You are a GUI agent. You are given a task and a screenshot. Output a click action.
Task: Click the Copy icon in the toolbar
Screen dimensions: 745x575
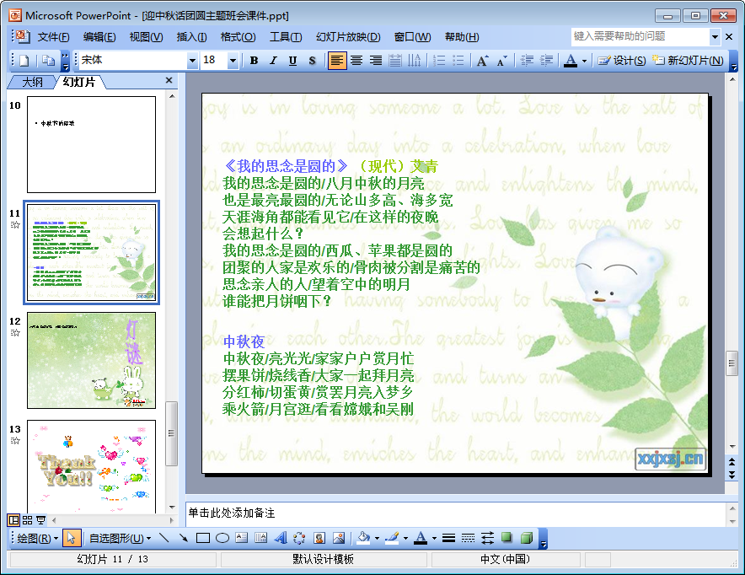[x=48, y=61]
